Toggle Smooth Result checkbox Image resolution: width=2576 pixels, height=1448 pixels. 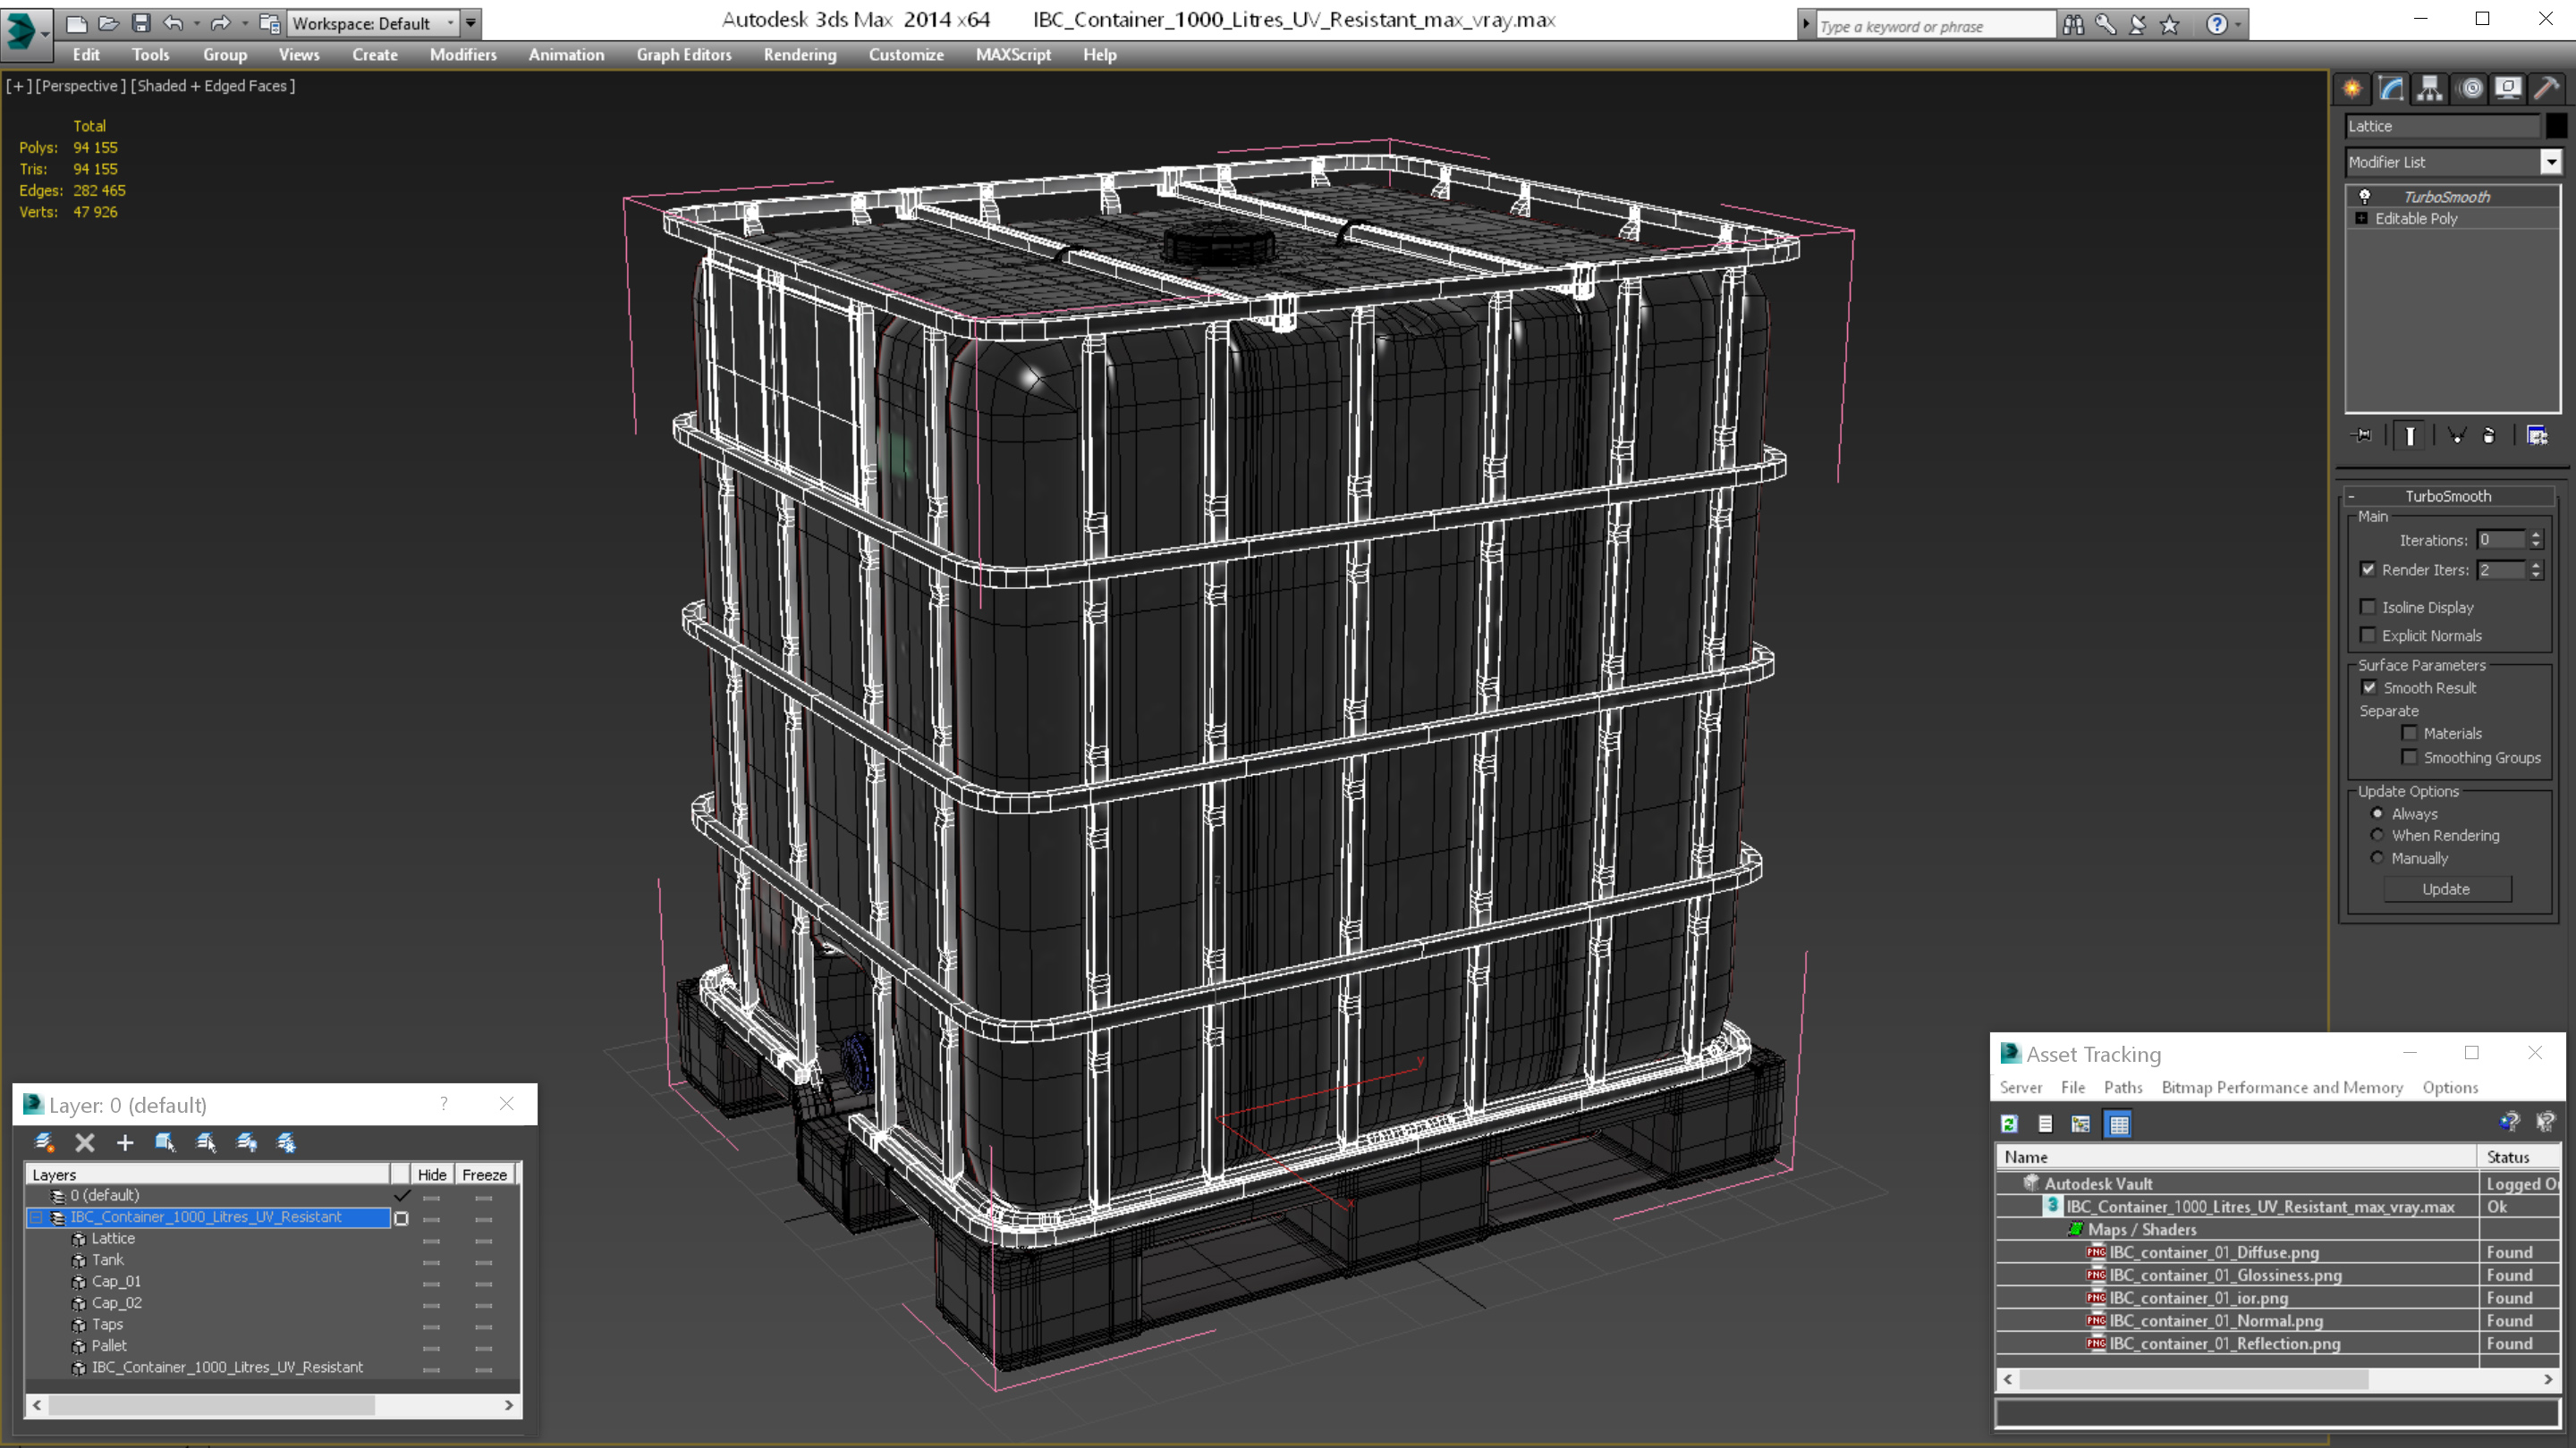click(x=2369, y=687)
